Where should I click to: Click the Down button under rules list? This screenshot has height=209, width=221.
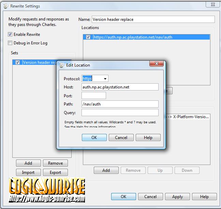(x=187, y=170)
